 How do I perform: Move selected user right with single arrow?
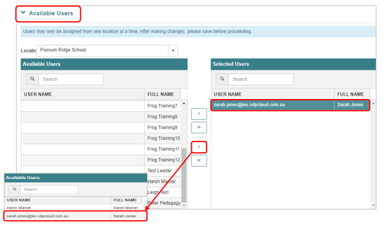click(x=199, y=114)
